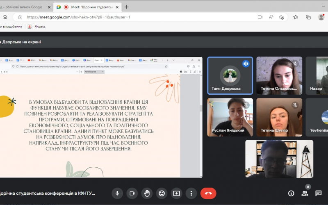The width and height of the screenshot is (328, 205).
Task: Turn off camera in Meet controls
Action: point(132,193)
